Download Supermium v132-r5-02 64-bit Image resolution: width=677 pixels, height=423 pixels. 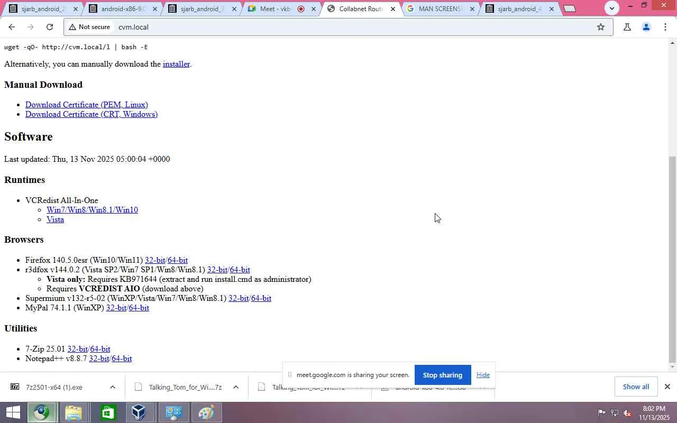[x=261, y=298]
